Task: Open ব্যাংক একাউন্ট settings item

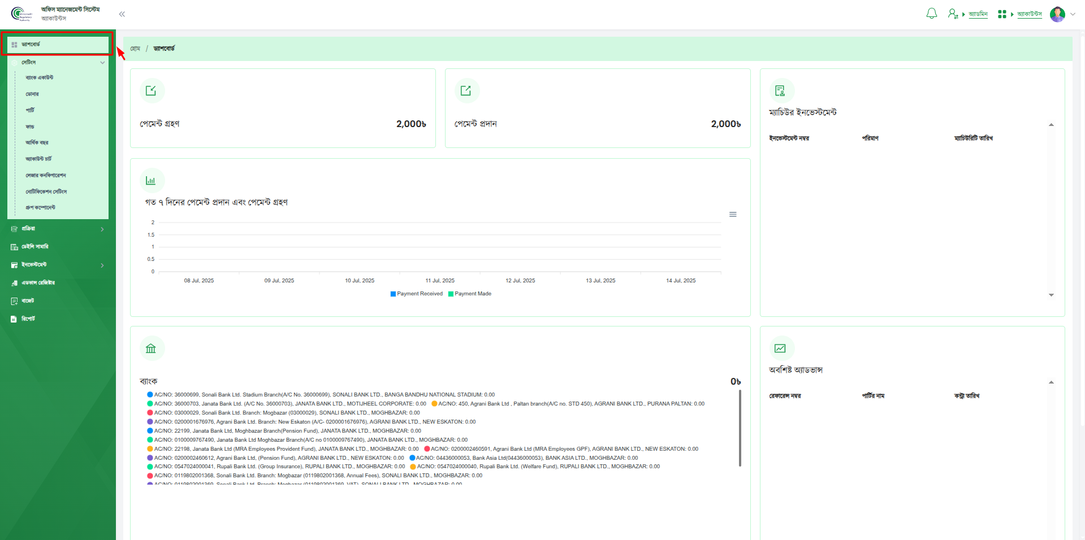Action: tap(40, 77)
